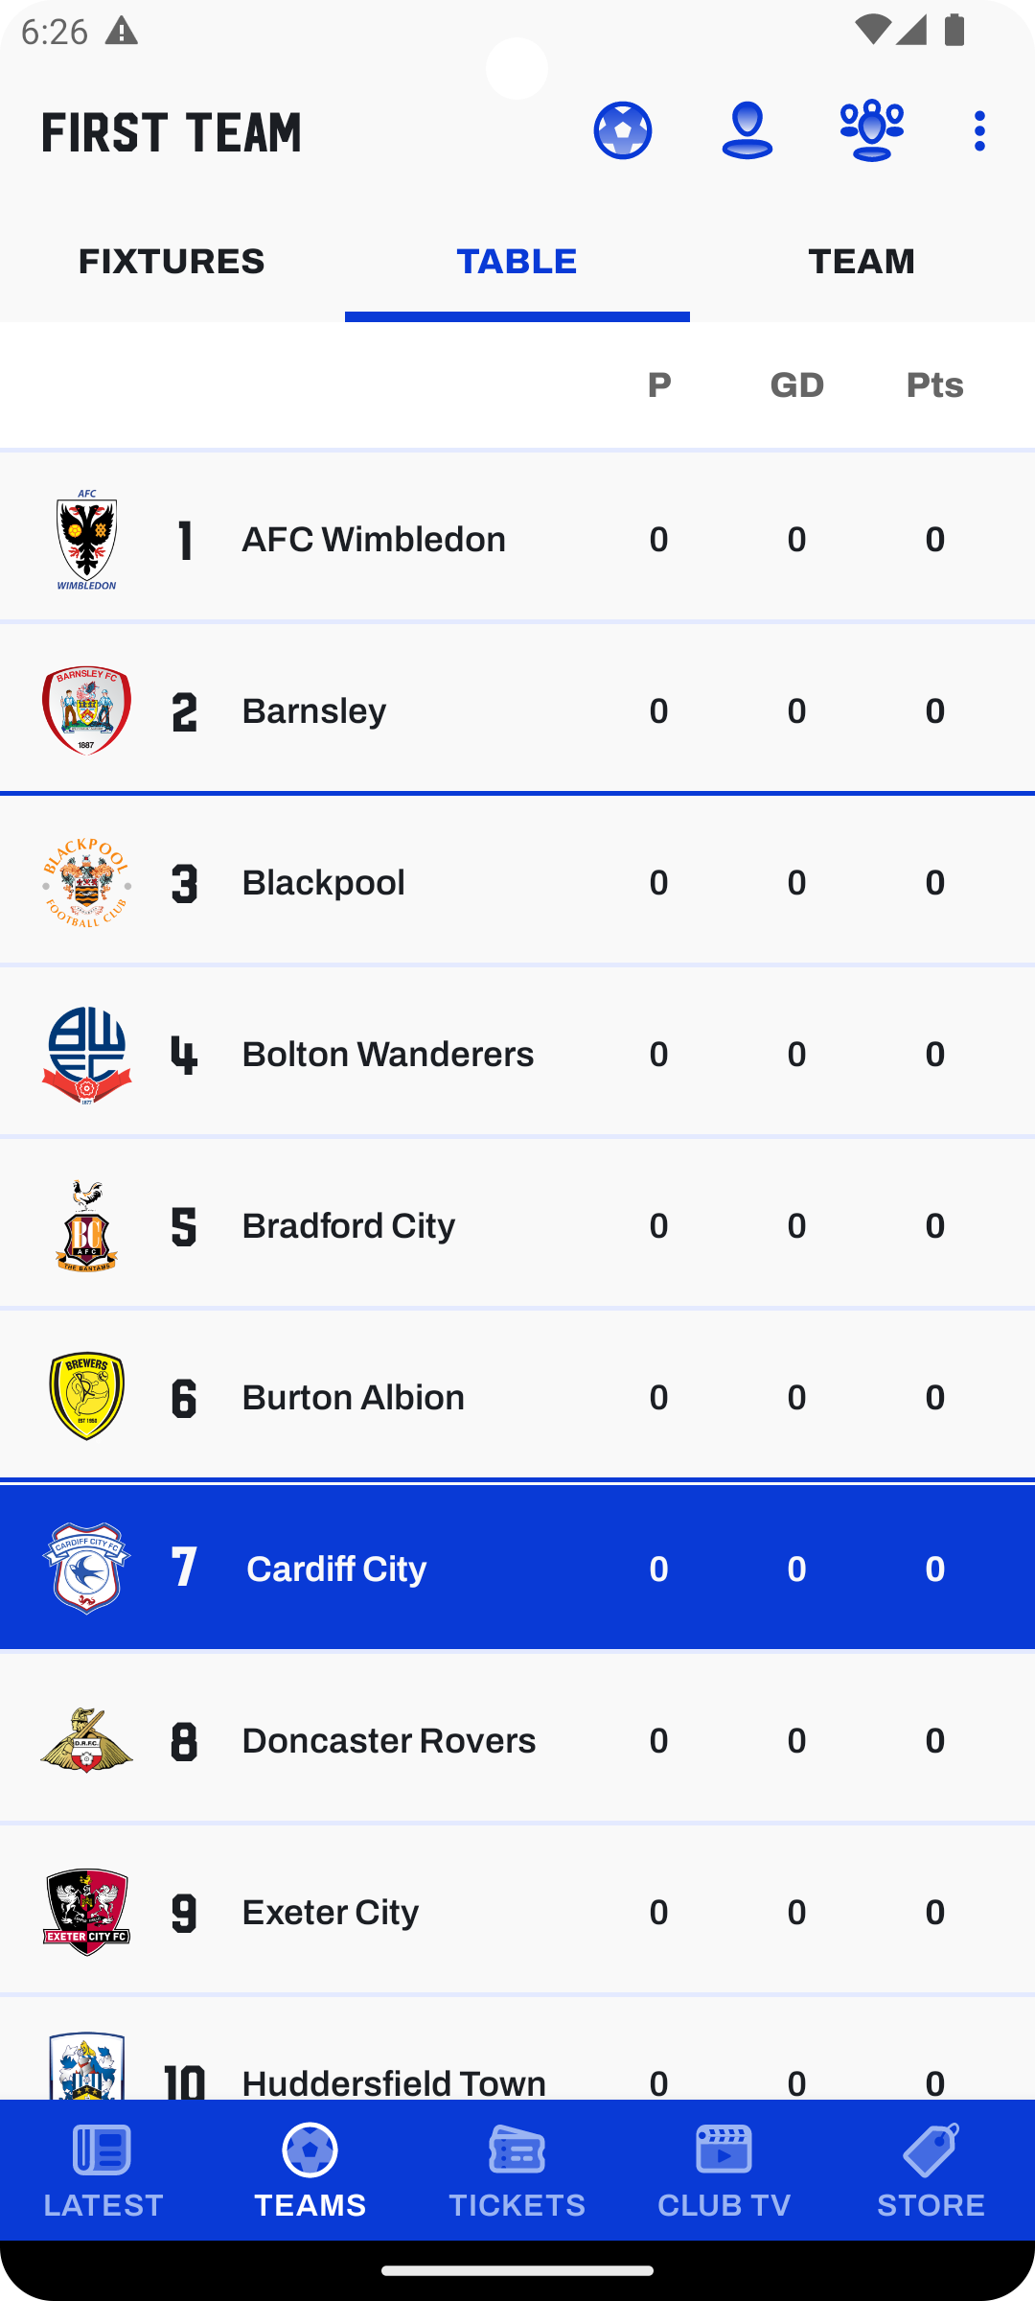The height and width of the screenshot is (2301, 1035).
Task: Tap the Pts column header
Action: click(x=934, y=385)
